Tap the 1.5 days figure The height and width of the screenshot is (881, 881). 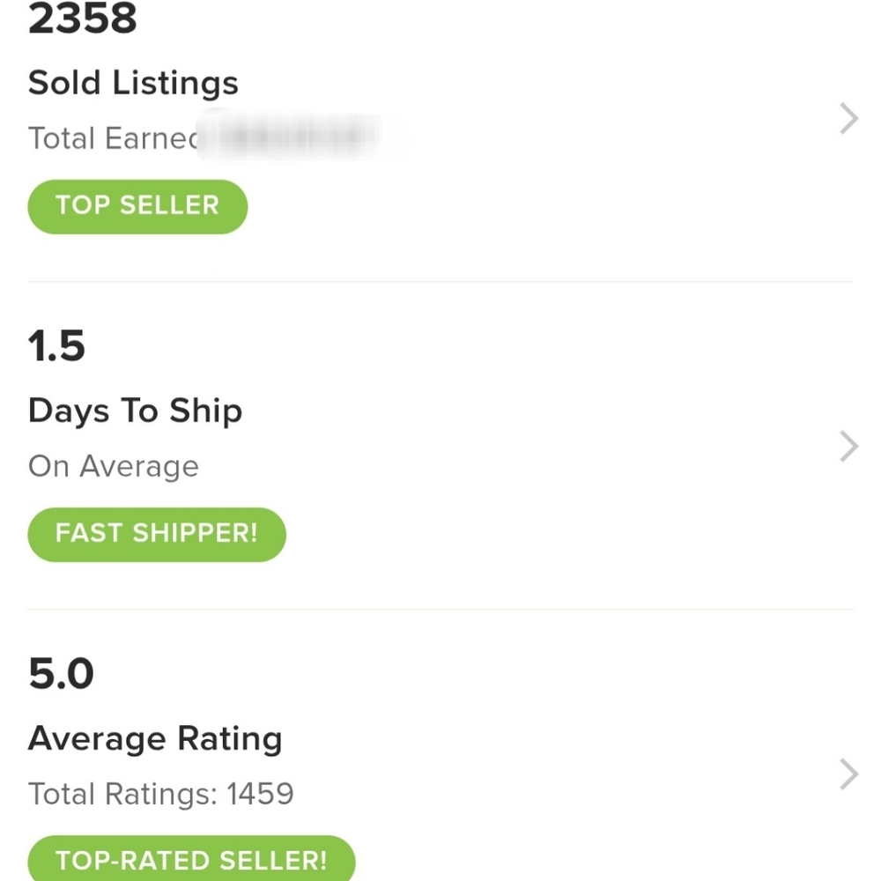56,346
